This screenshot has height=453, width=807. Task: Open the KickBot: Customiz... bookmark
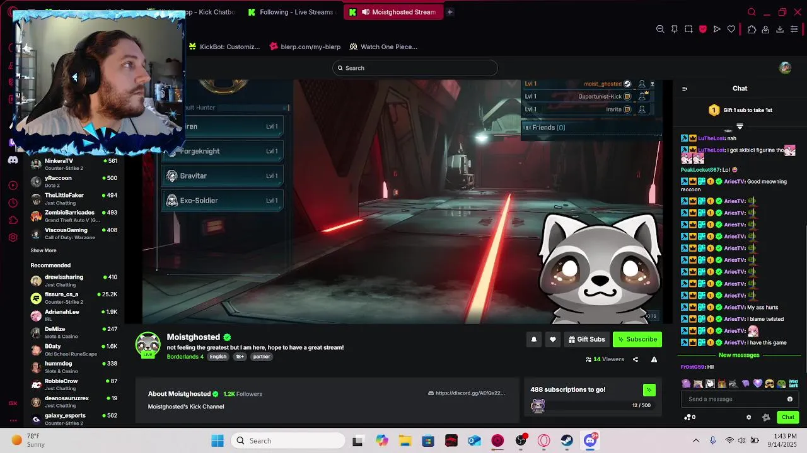224,47
